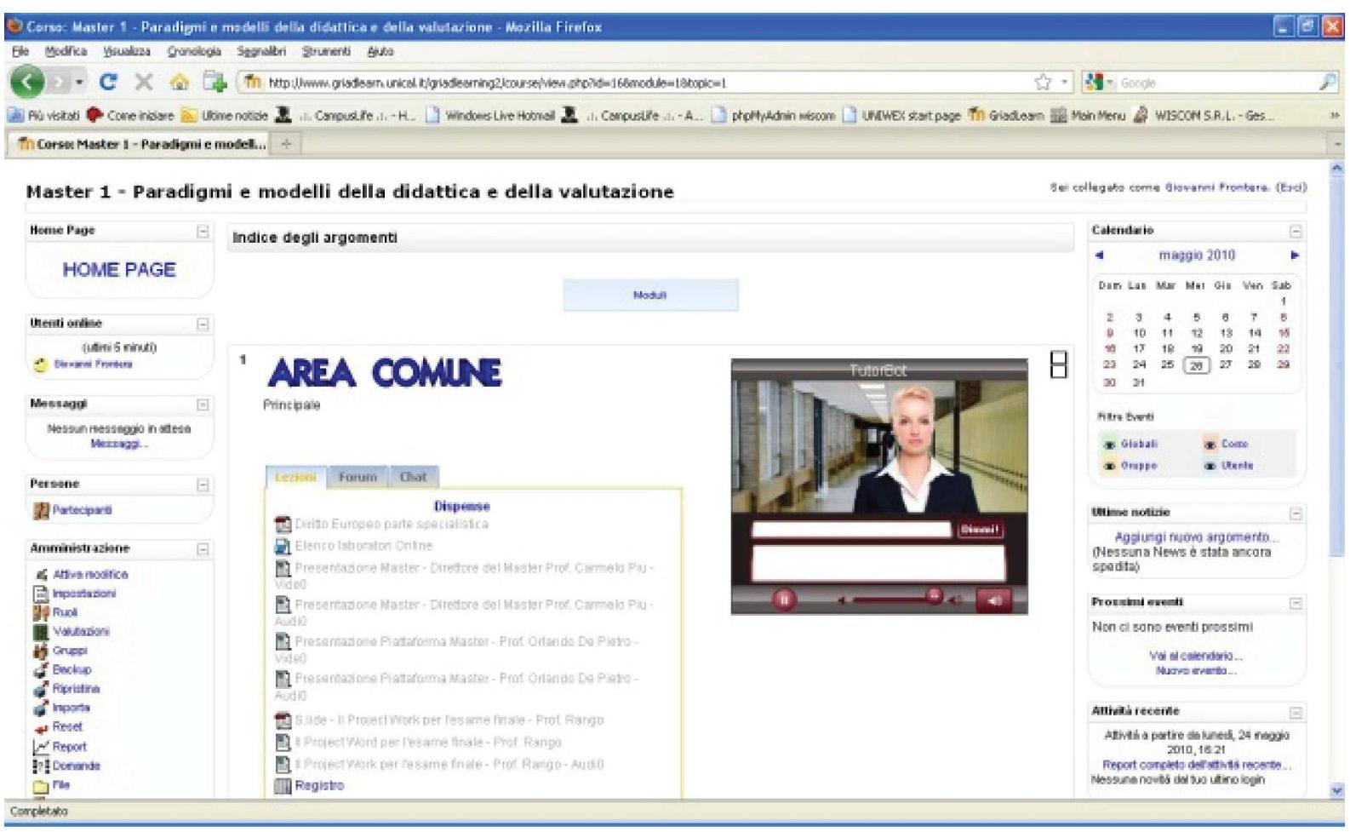The height and width of the screenshot is (832, 1350).
Task: Go back with the green Back arrow
Action: [29, 83]
